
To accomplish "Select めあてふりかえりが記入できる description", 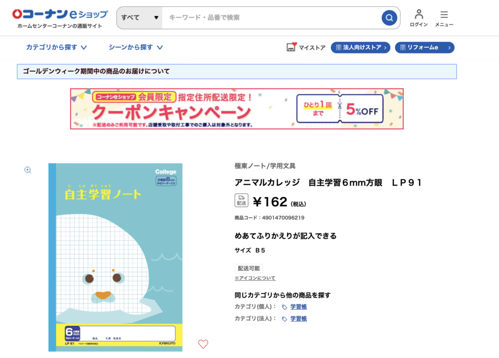I will (286, 236).
